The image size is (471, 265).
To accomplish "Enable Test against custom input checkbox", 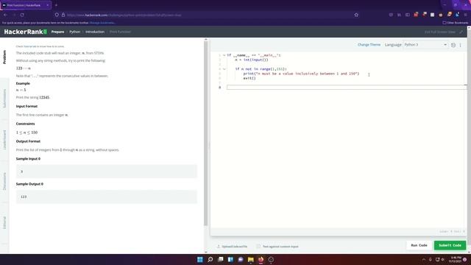I will pos(258,247).
